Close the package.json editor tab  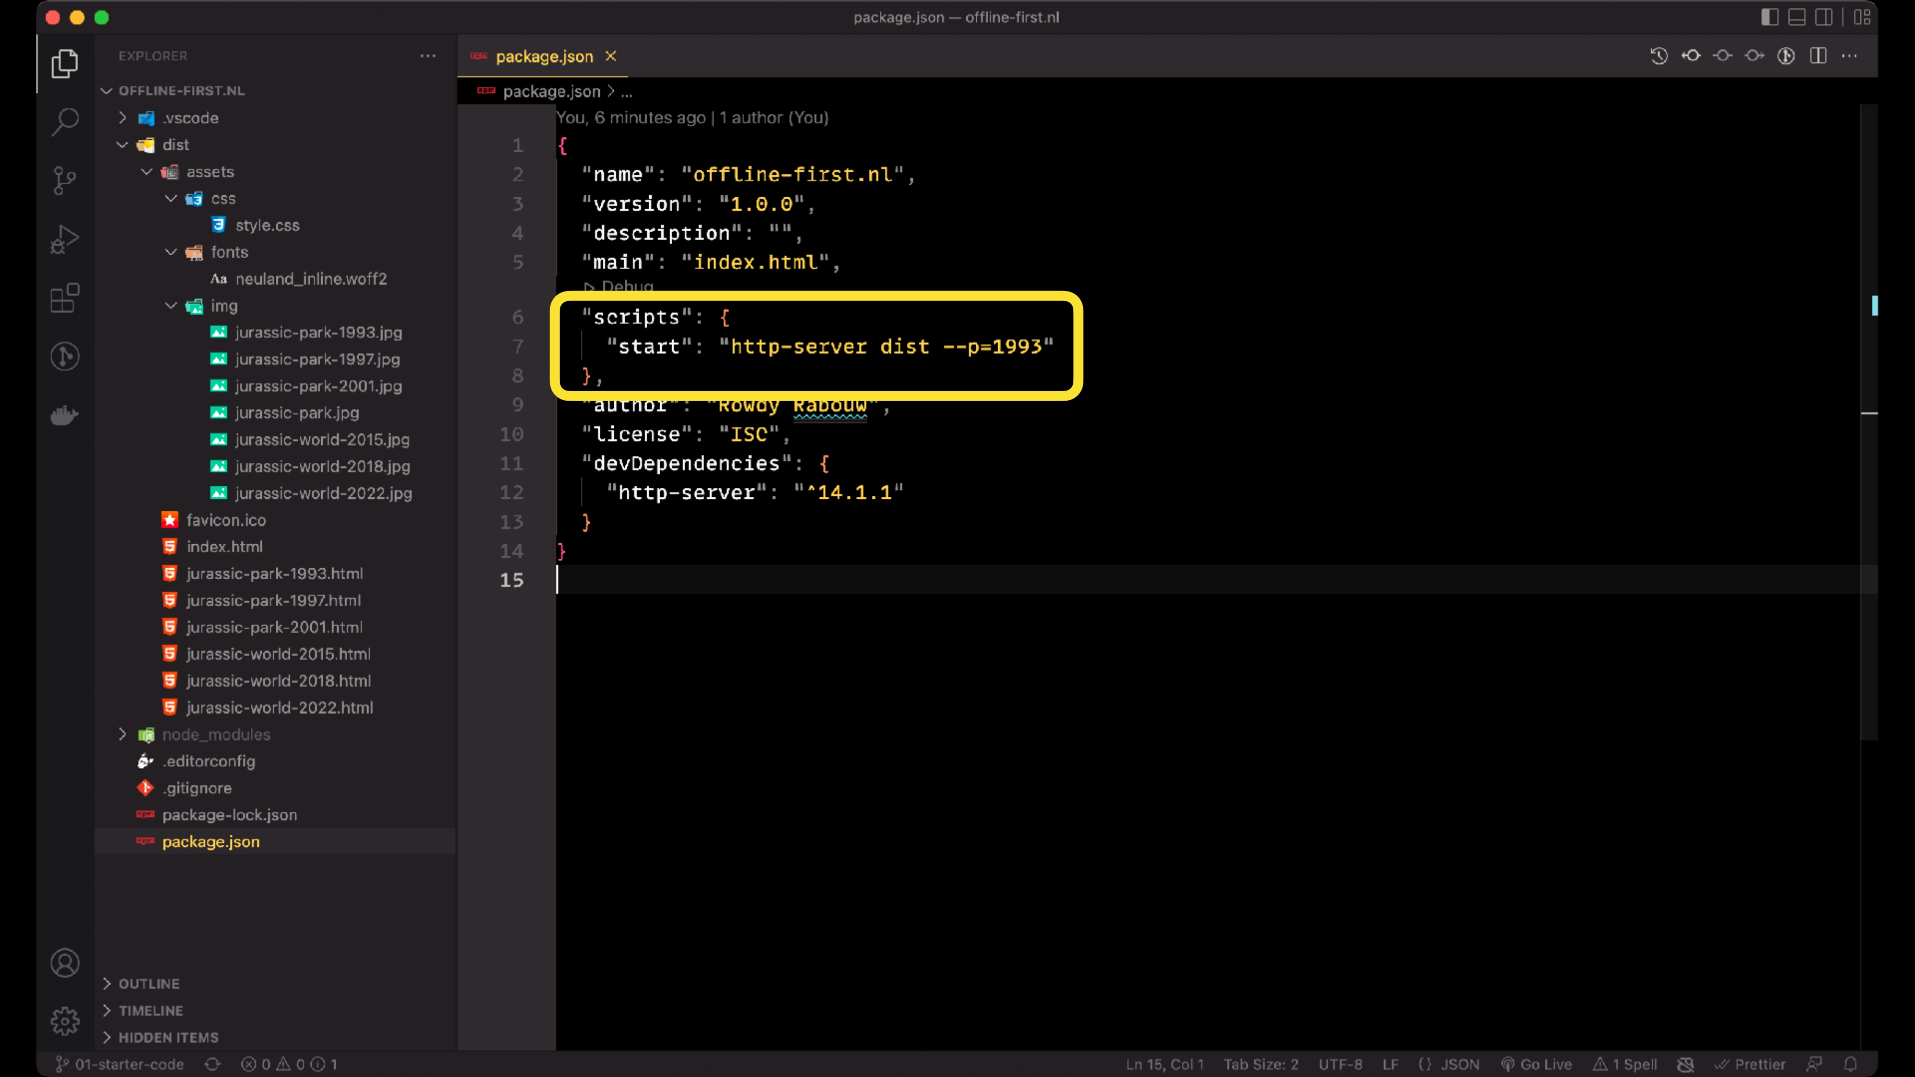tap(610, 56)
